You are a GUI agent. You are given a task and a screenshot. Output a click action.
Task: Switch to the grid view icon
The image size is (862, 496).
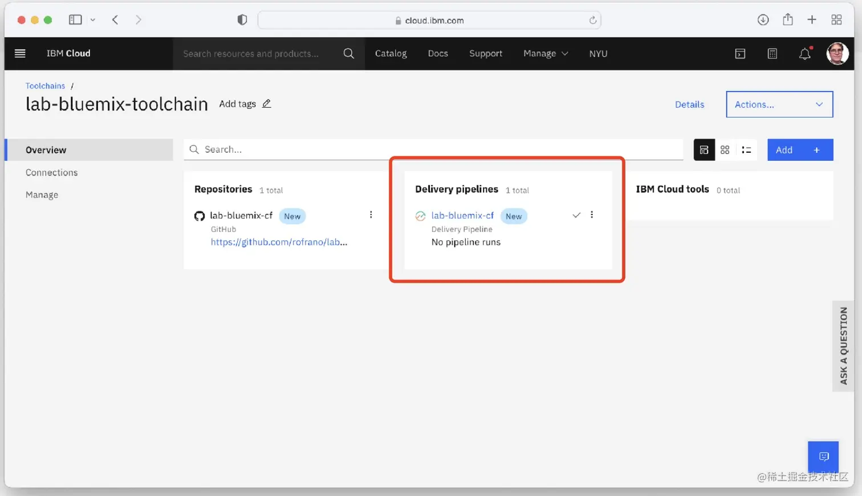[725, 150]
